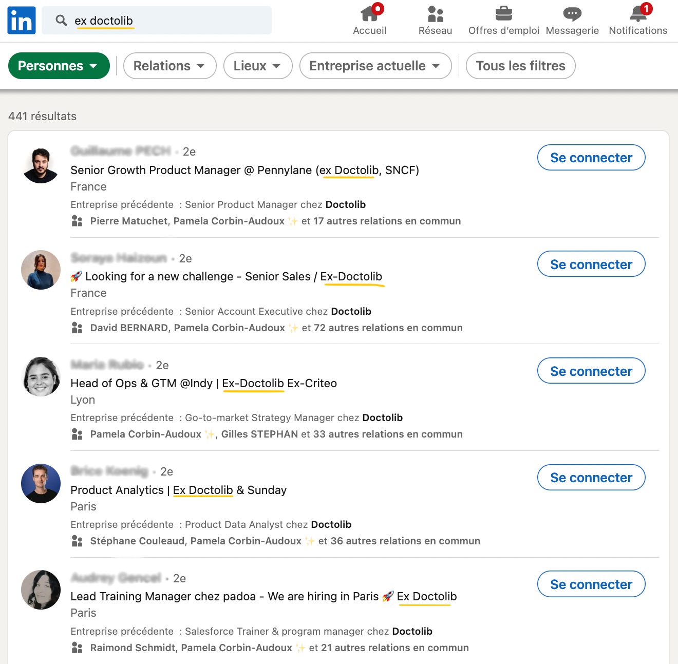
Task: Click the mutual connections icon beside Stéphane Couleaud
Action: (x=77, y=541)
